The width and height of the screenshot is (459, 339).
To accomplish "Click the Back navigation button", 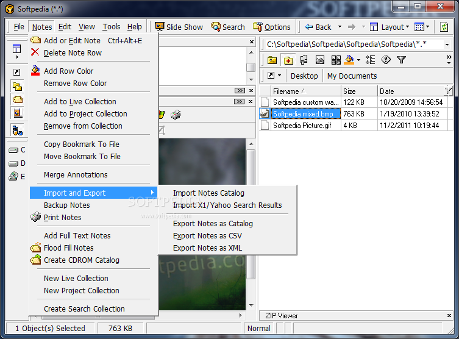I will (318, 27).
